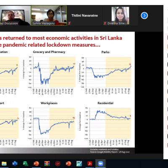
Task: Select Sumila Wanaguru's video thumbnail
Action: pyautogui.click(x=49, y=16)
